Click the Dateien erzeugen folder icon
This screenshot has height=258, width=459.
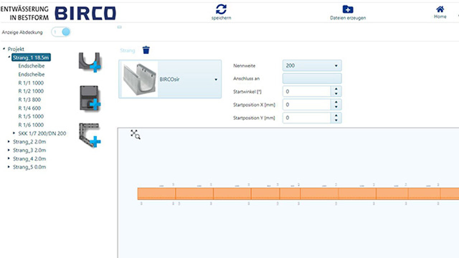[x=348, y=9]
